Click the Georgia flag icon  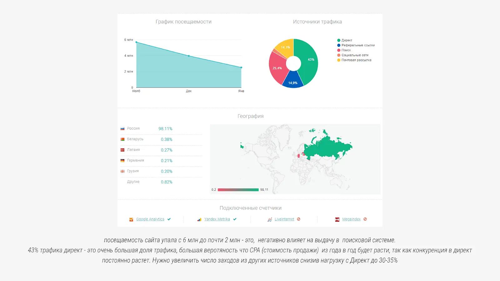[122, 171]
